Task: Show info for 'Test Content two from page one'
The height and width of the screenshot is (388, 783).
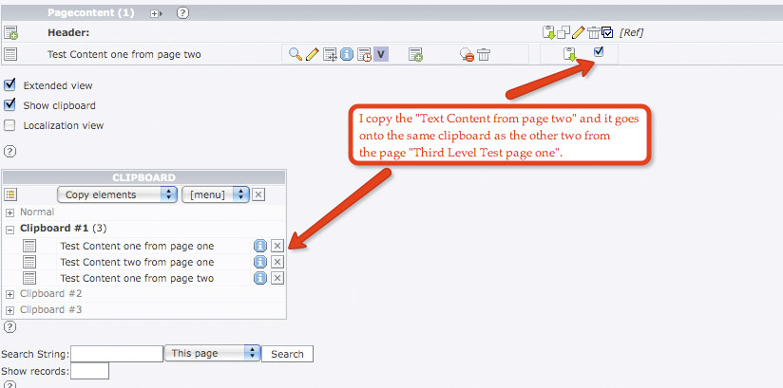Action: 260,262
